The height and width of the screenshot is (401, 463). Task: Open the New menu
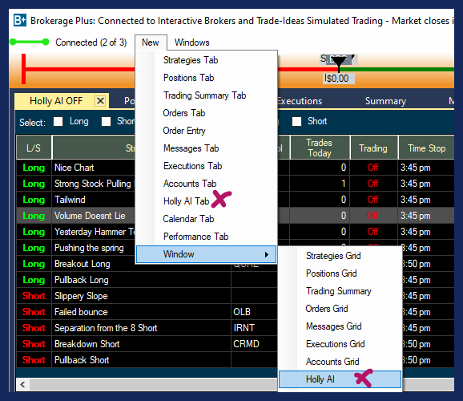coord(151,43)
